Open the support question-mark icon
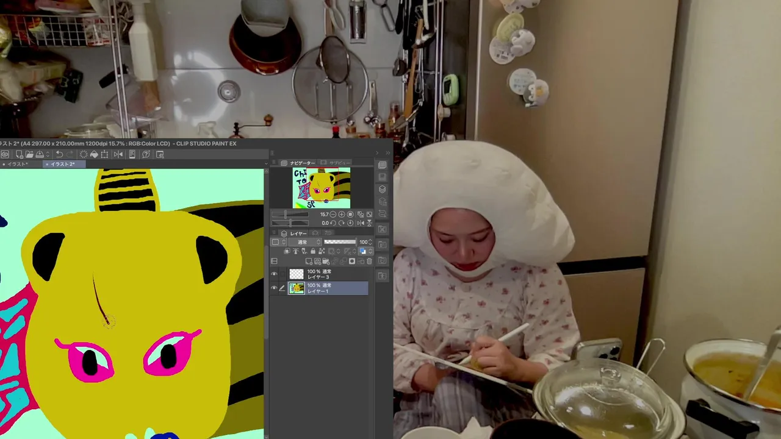This screenshot has width=781, height=439. tap(146, 154)
